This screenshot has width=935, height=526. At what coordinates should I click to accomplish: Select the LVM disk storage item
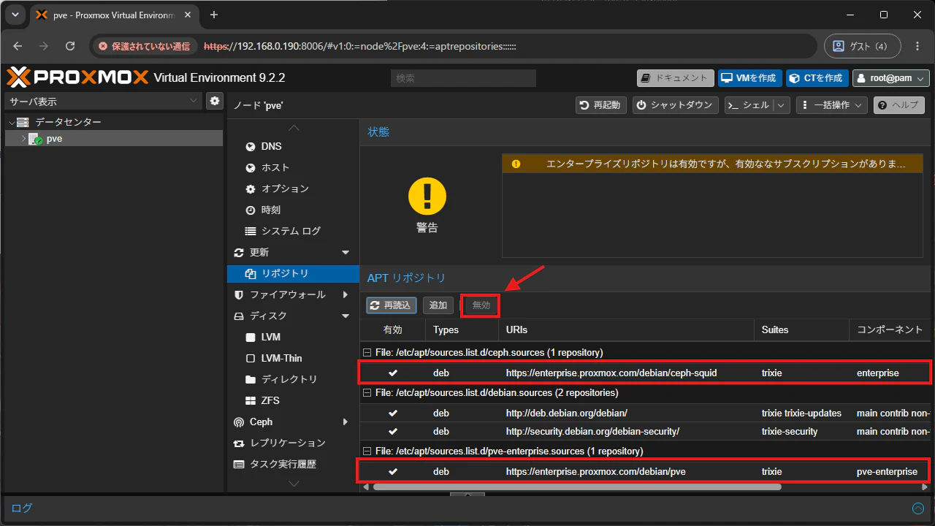point(263,337)
